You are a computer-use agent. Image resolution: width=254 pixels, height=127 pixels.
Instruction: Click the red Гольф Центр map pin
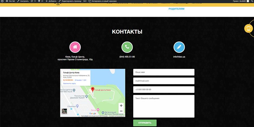coord(93,90)
